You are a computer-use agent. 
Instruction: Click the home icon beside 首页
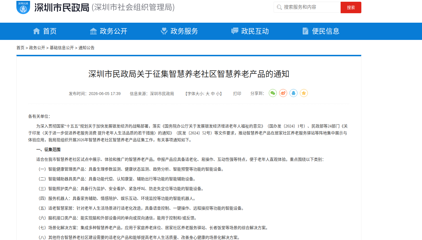click(37, 31)
